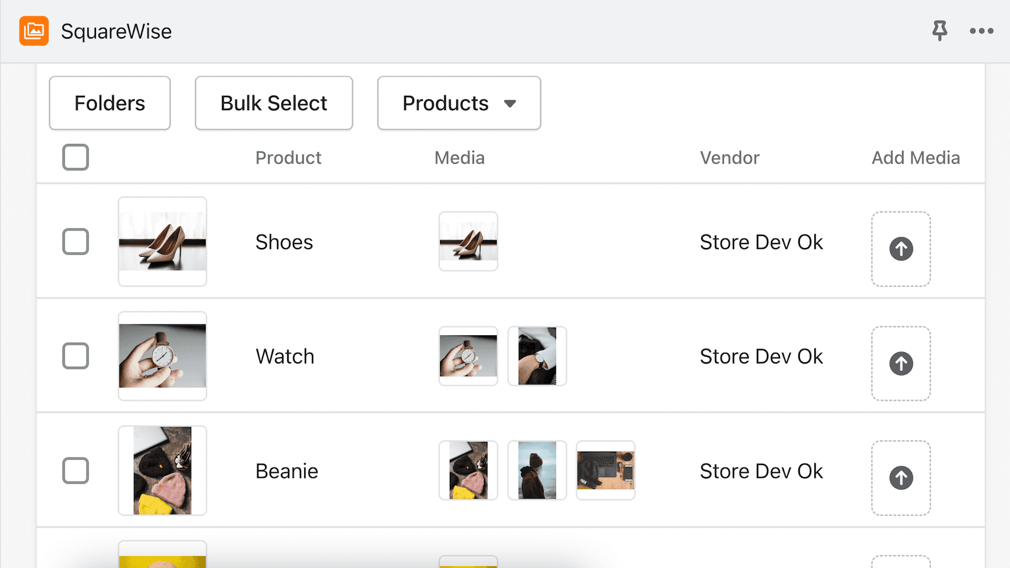The image size is (1010, 568).
Task: Upload media for the Beanie product
Action: click(901, 478)
